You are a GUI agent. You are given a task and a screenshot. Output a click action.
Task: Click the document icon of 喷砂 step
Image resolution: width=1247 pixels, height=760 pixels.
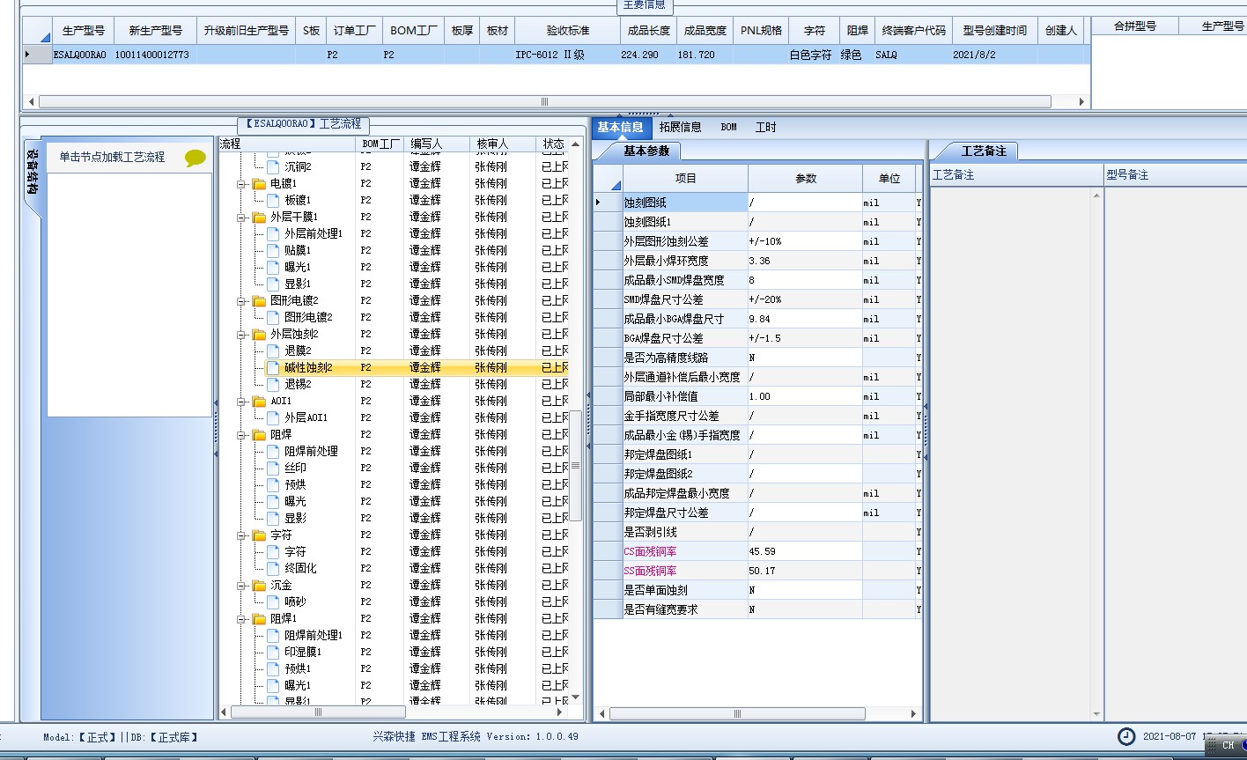(273, 601)
